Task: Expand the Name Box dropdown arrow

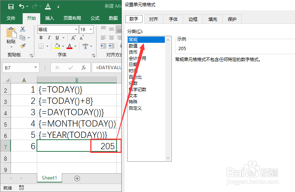Action: pos(35,67)
